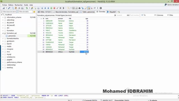Expand the mysql database node

(3, 54)
